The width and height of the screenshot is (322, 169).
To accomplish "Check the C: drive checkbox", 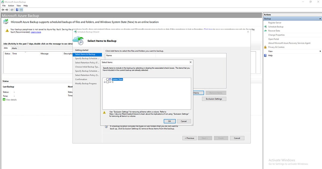I will [107, 82].
